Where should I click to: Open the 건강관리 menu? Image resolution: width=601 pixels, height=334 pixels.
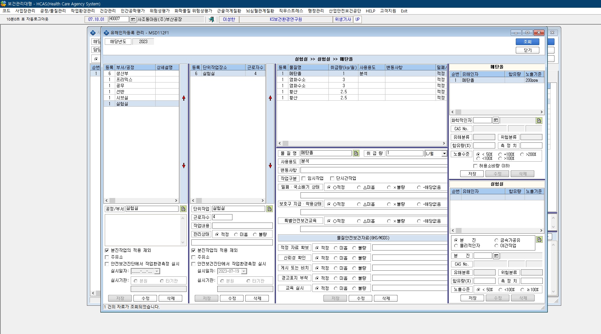click(x=107, y=11)
